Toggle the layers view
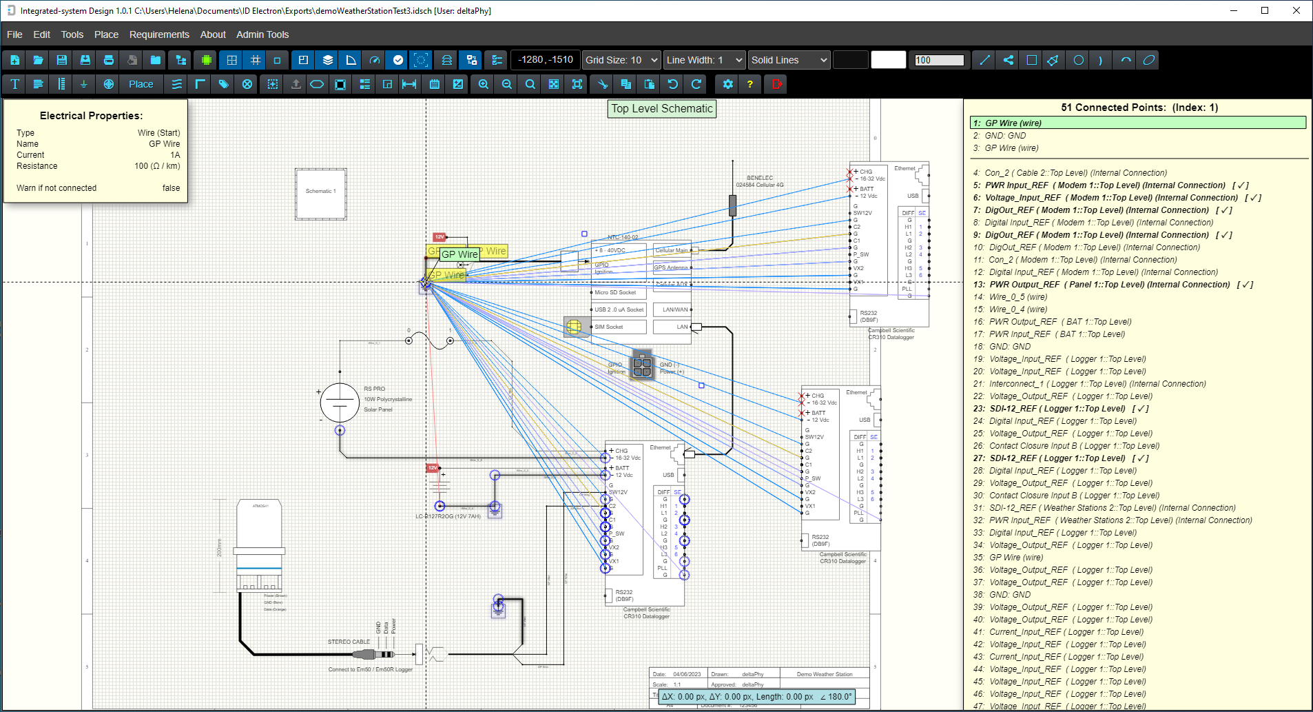Viewport: 1313px width, 712px height. 327,60
